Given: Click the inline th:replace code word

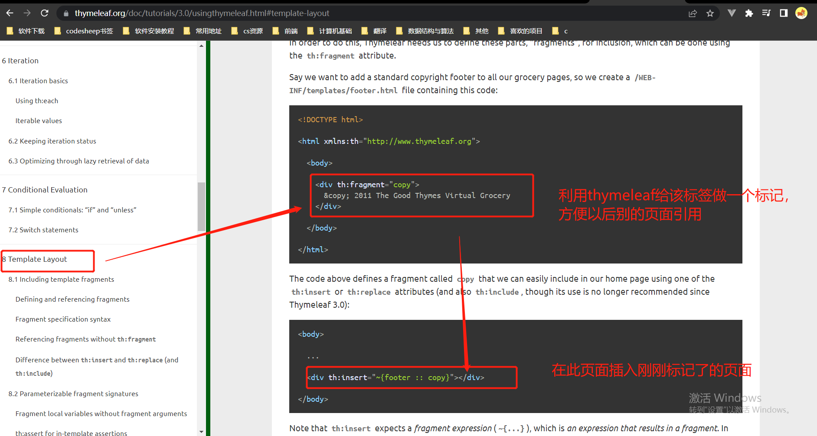Looking at the screenshot, I should click(369, 292).
